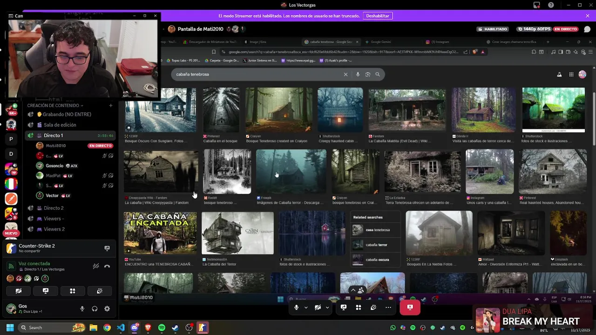Image resolution: width=596 pixels, height=335 pixels.
Task: Open La Cabaña Maldita (Evil Dead) image result
Action: 407,110
